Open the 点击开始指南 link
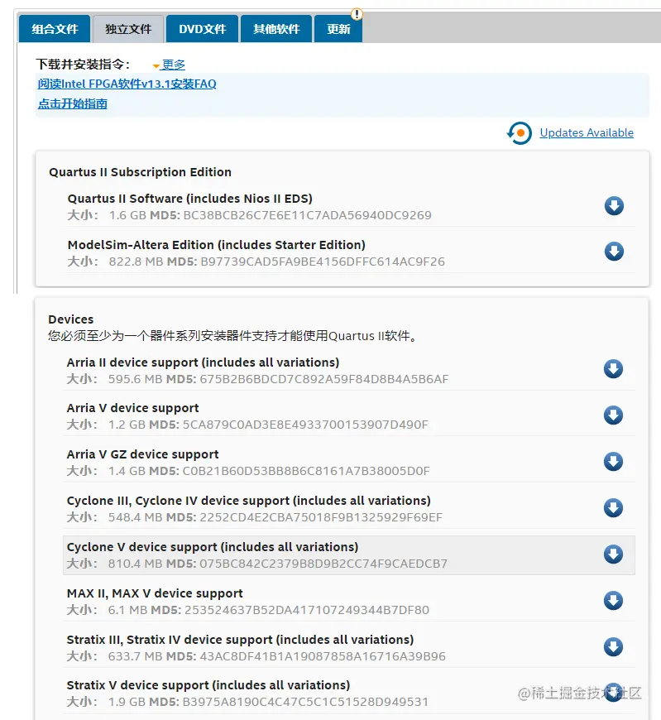The image size is (661, 720). tap(73, 103)
